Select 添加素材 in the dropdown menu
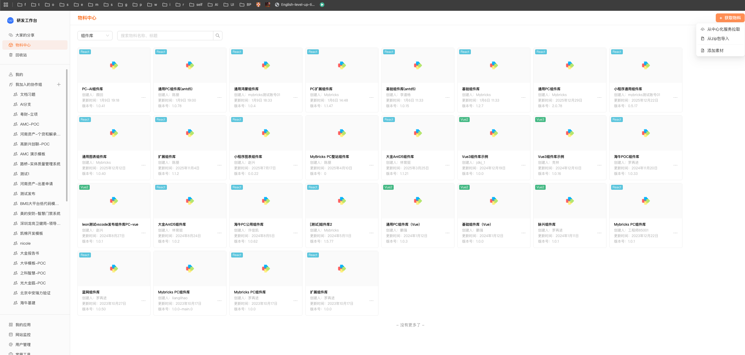 pyautogui.click(x=715, y=51)
